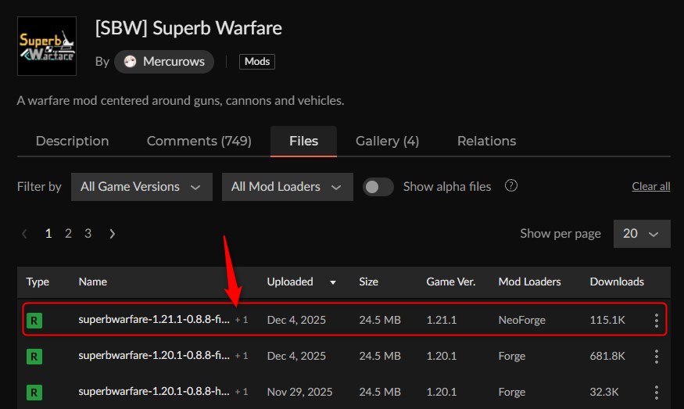684x409 pixels.
Task: Go to the next page arrow
Action: (x=113, y=234)
